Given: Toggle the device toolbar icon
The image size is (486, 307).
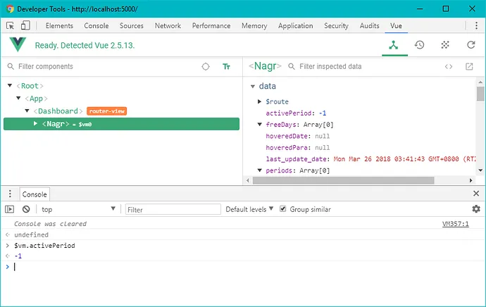Looking at the screenshot, I should click(25, 25).
